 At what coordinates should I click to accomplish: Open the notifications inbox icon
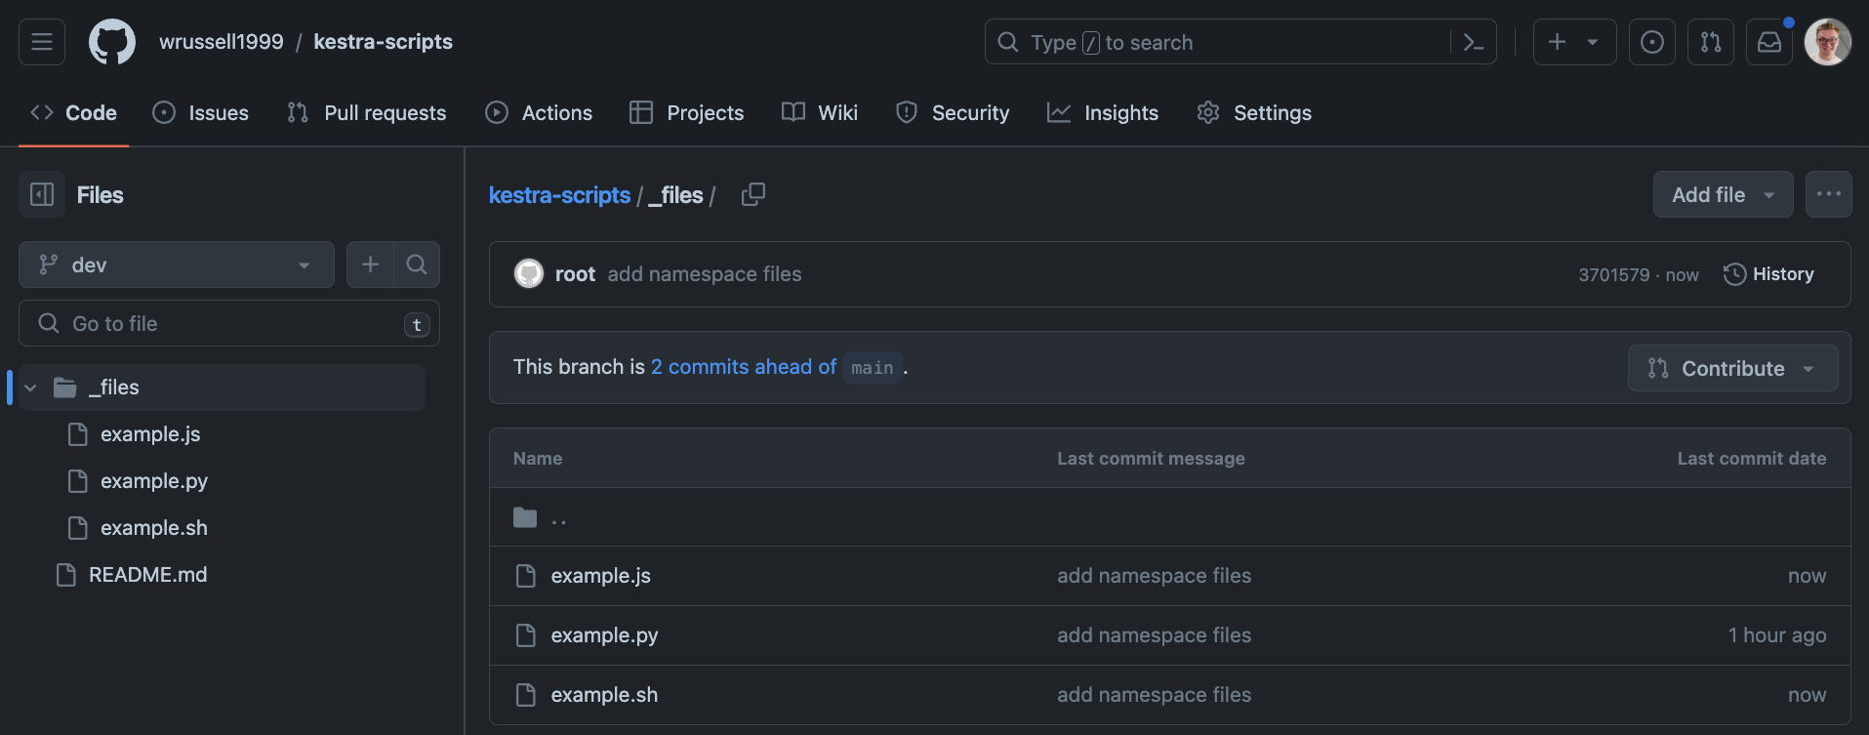(1768, 42)
